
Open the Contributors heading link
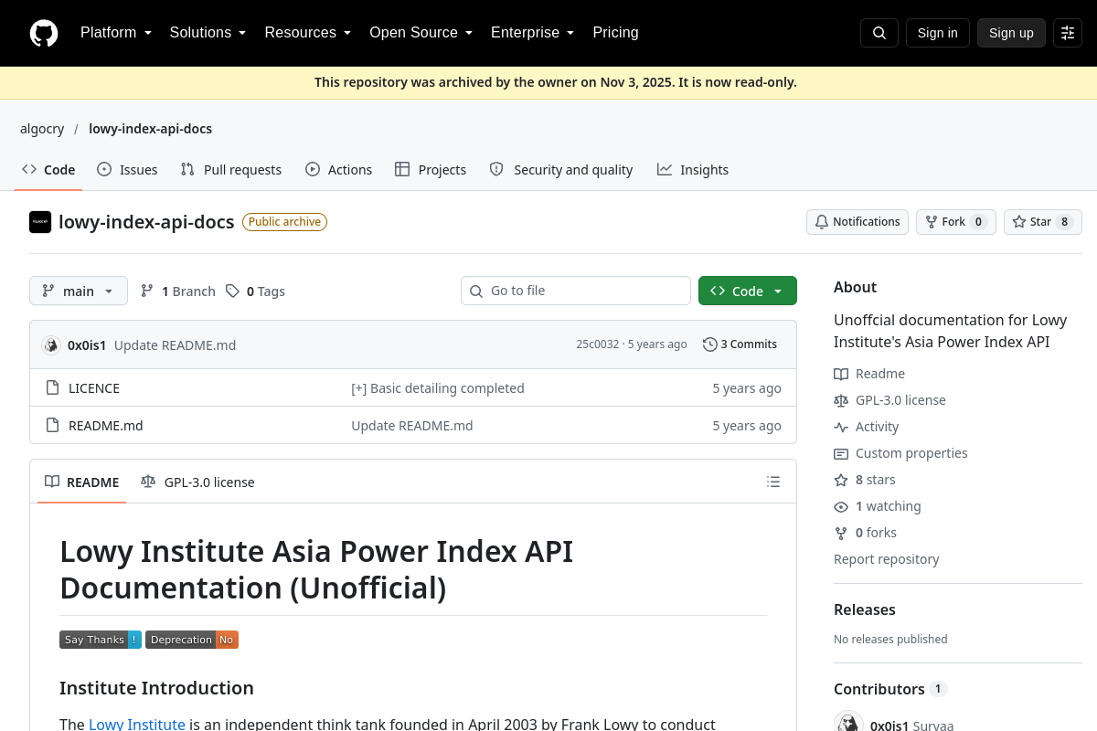tap(889, 689)
